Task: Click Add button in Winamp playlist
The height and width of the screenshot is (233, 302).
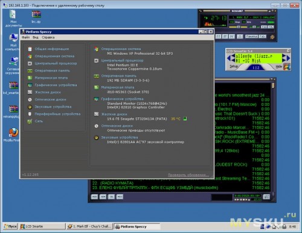Action: (x=94, y=196)
